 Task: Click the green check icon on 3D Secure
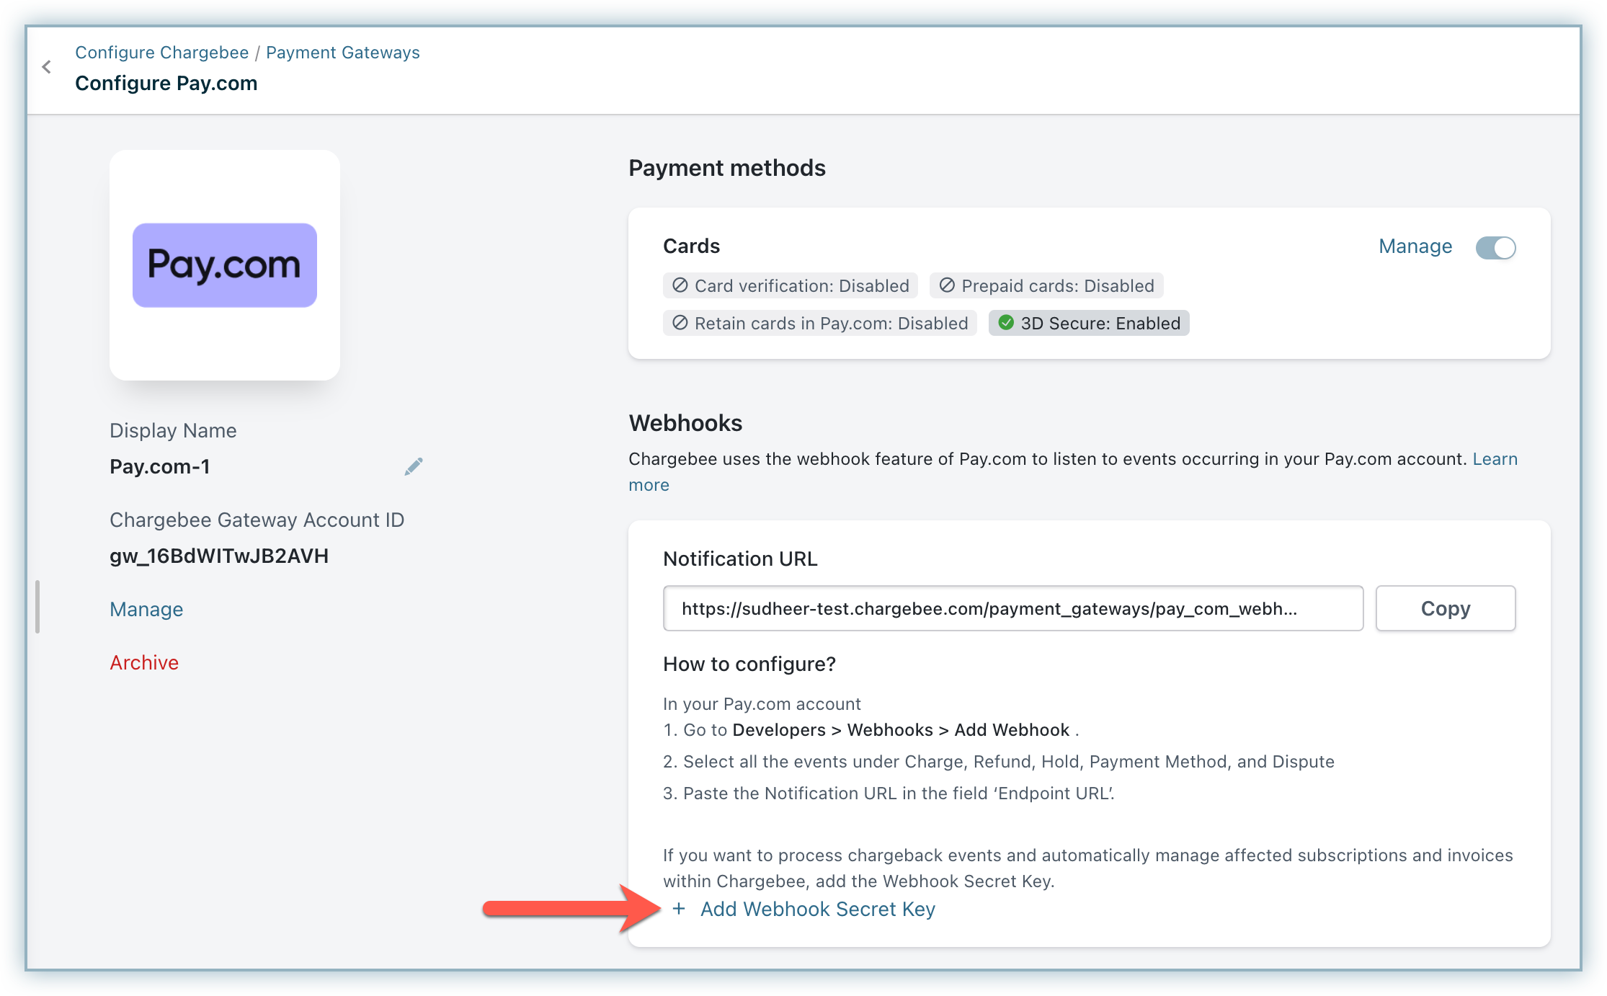coord(1006,323)
